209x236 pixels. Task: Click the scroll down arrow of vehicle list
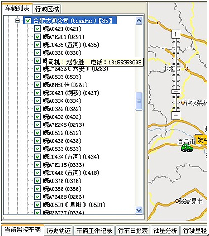pos(139,210)
